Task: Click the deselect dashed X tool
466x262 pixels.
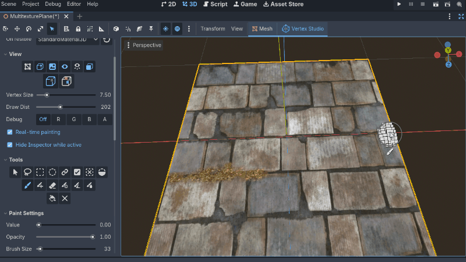Action: coord(90,172)
